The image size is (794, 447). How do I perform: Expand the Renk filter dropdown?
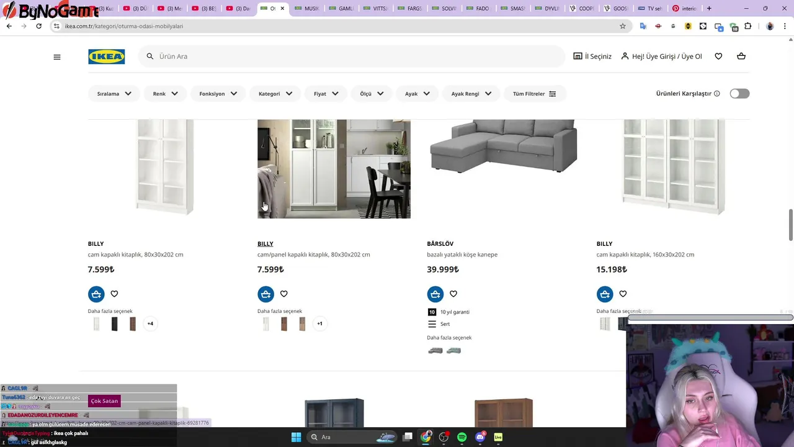[x=165, y=94]
